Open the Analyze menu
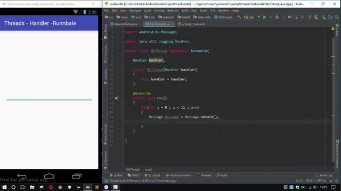Viewport: 341px width, 191px height. click(159, 11)
